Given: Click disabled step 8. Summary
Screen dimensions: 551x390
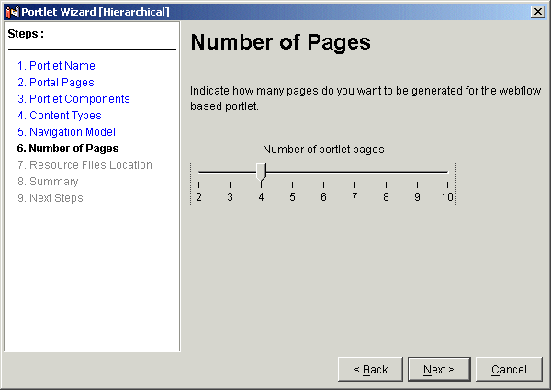Looking at the screenshot, I should 48,181.
